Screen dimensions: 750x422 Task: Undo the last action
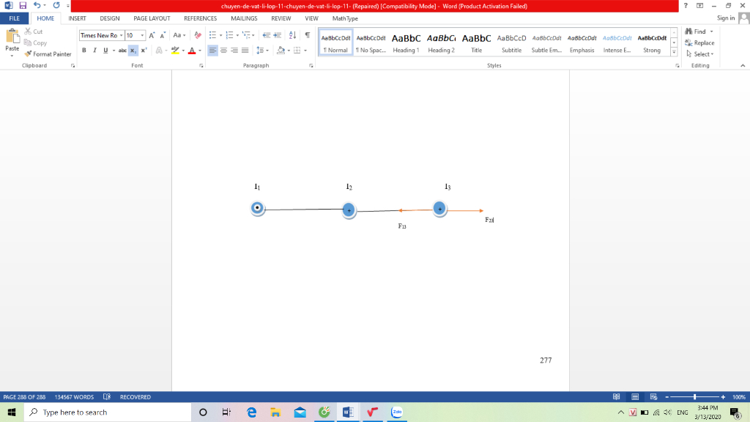pos(37,6)
